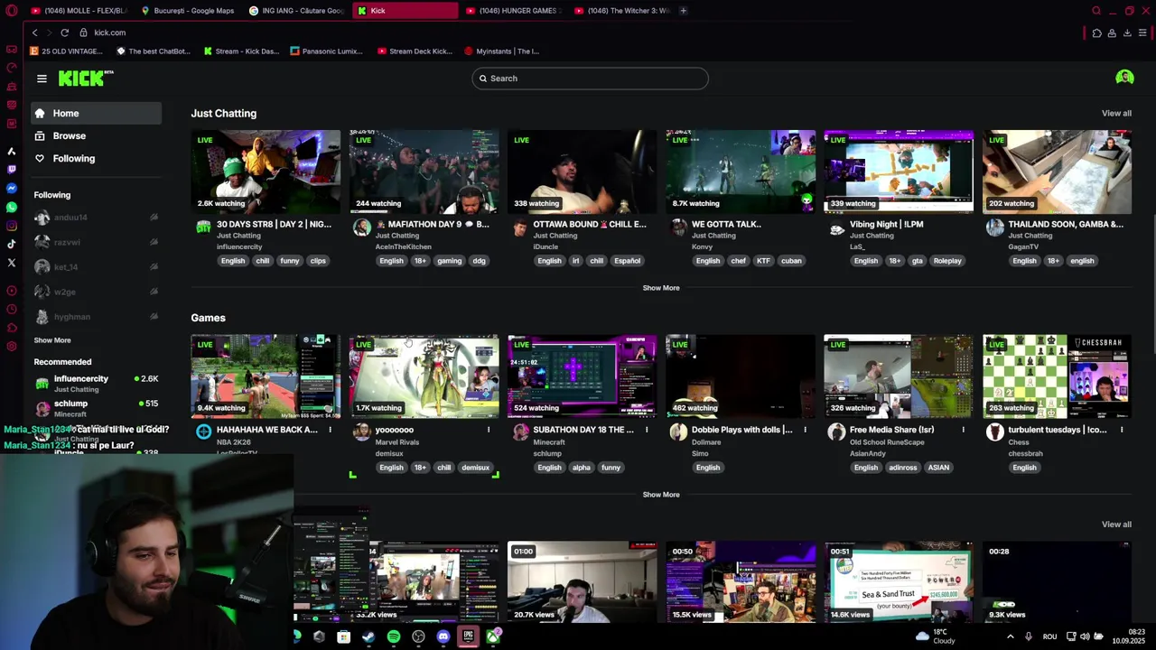Open the 30 DAYS STR8 stream thumbnail
Viewport: 1156px width, 650px height.
coord(266,172)
